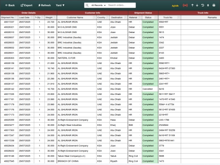The height and width of the screenshot is (165, 220).
Task: Click the history restore icon
Action: coord(202,5)
